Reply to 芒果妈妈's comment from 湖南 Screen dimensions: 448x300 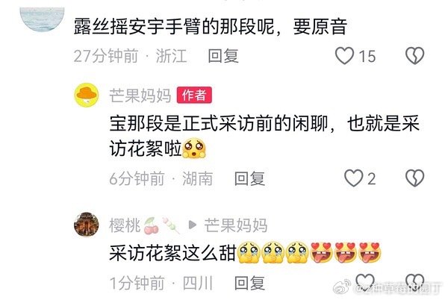click(249, 178)
